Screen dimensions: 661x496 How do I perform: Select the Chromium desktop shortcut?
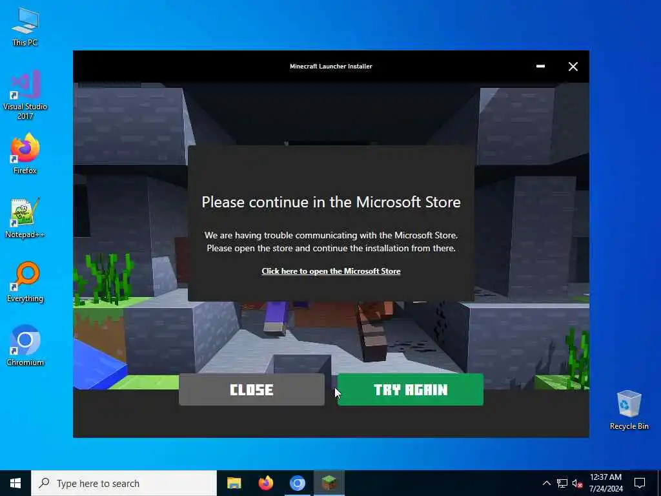pyautogui.click(x=25, y=346)
